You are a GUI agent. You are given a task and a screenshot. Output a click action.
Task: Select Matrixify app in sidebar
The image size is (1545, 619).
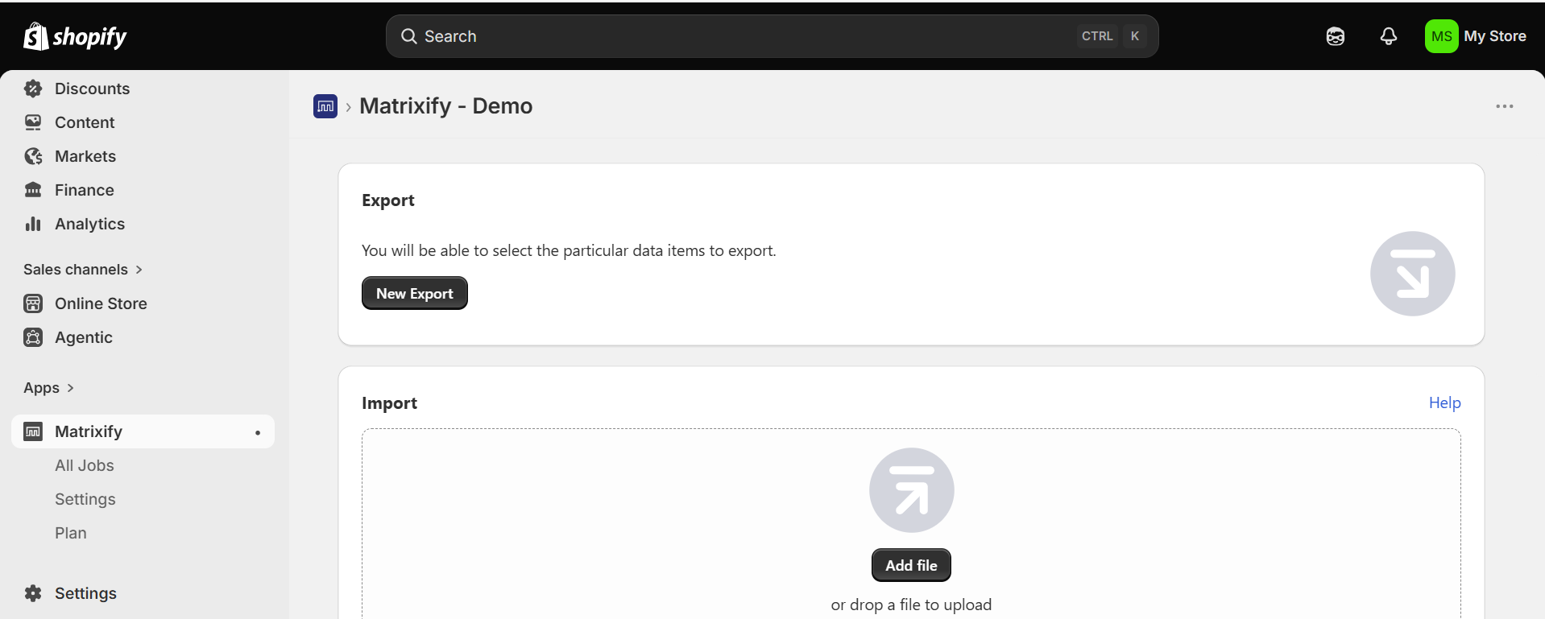(x=143, y=431)
